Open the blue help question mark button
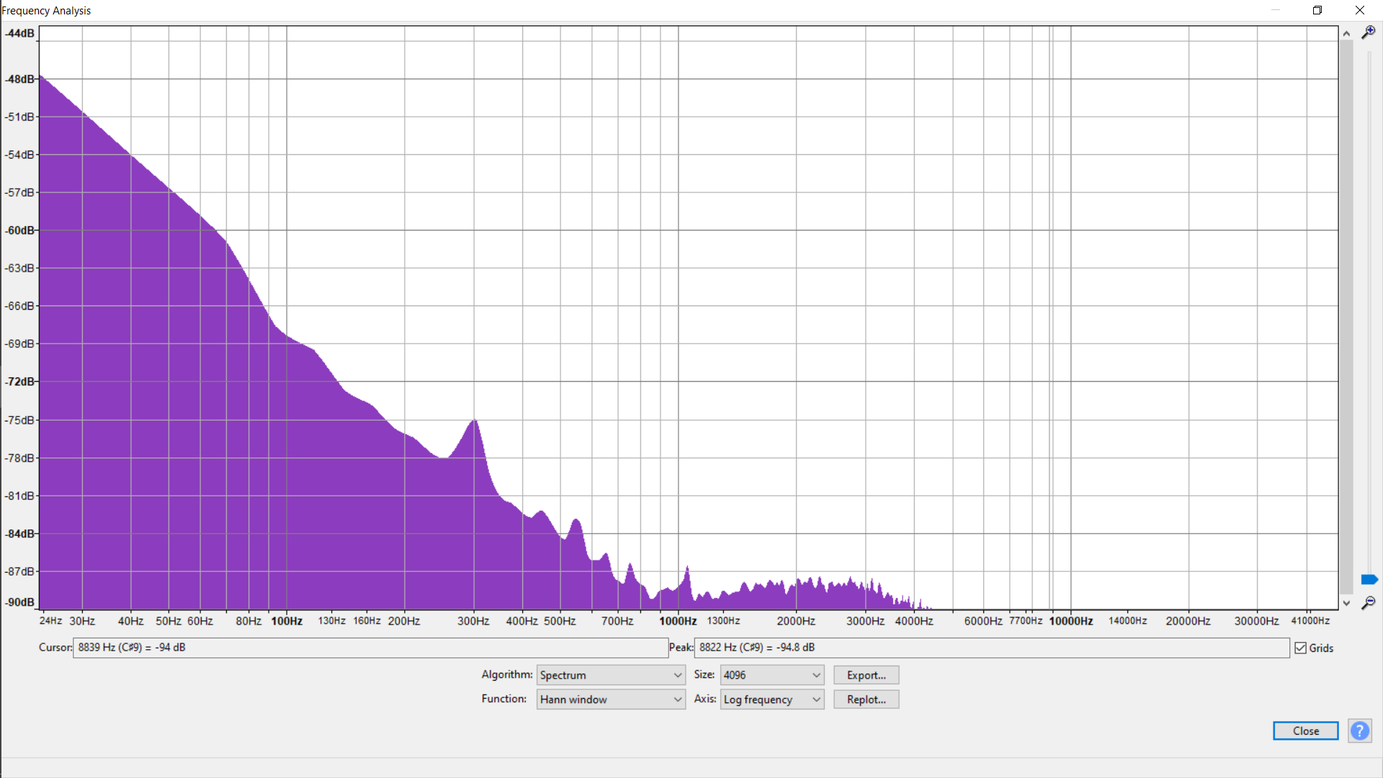Viewport: 1383px width, 778px height. pyautogui.click(x=1359, y=730)
